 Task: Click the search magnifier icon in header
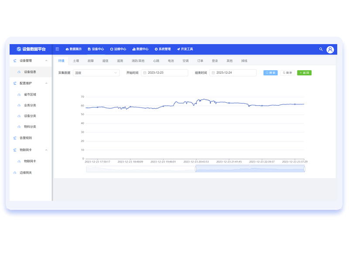tap(321, 49)
